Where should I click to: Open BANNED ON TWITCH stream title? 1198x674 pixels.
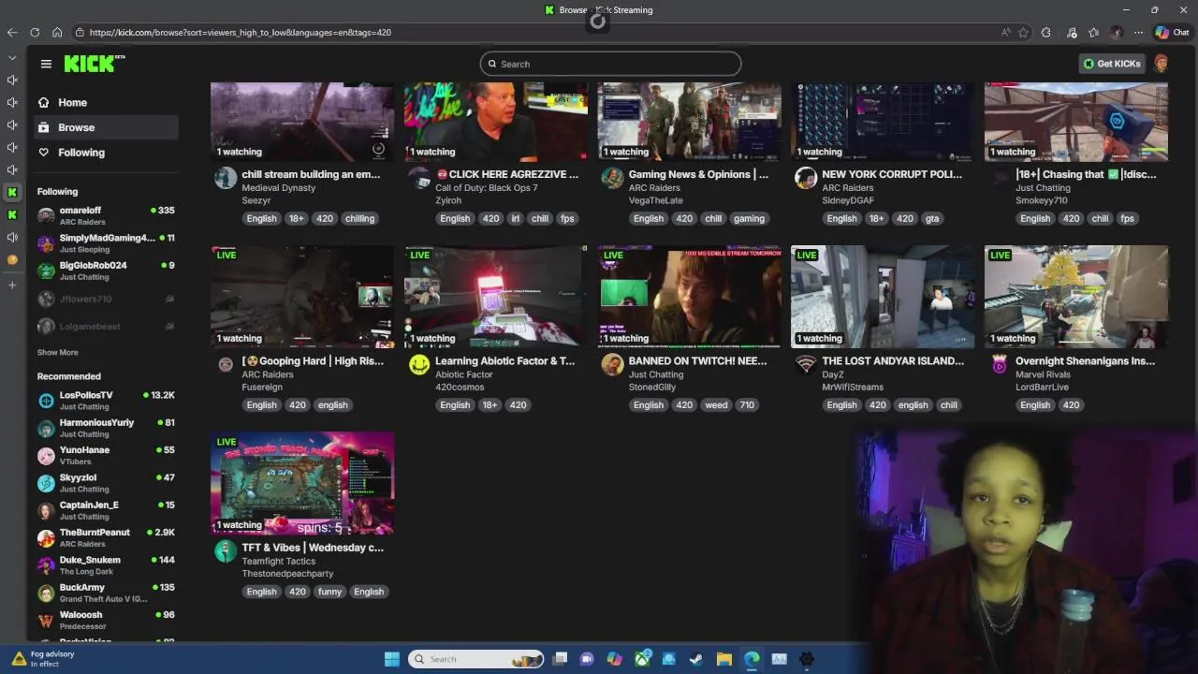(x=697, y=360)
